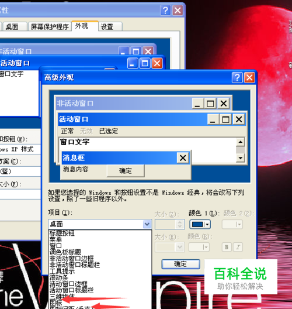
Task: Open the 屏幕保护程序 tab
Action: [x=50, y=26]
